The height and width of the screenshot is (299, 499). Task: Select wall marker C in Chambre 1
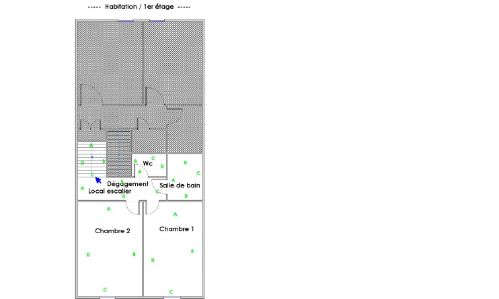click(x=171, y=292)
